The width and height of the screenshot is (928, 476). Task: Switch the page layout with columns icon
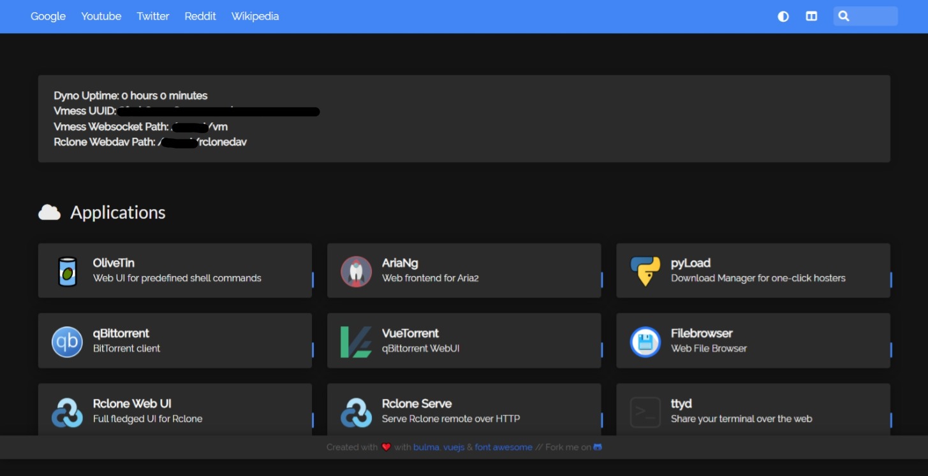(811, 17)
